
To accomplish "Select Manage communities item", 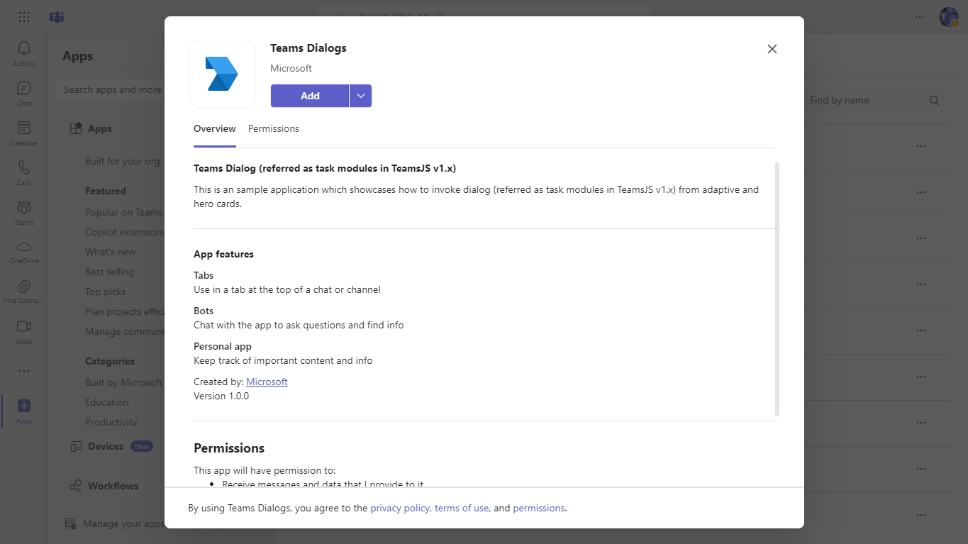I will pyautogui.click(x=125, y=331).
